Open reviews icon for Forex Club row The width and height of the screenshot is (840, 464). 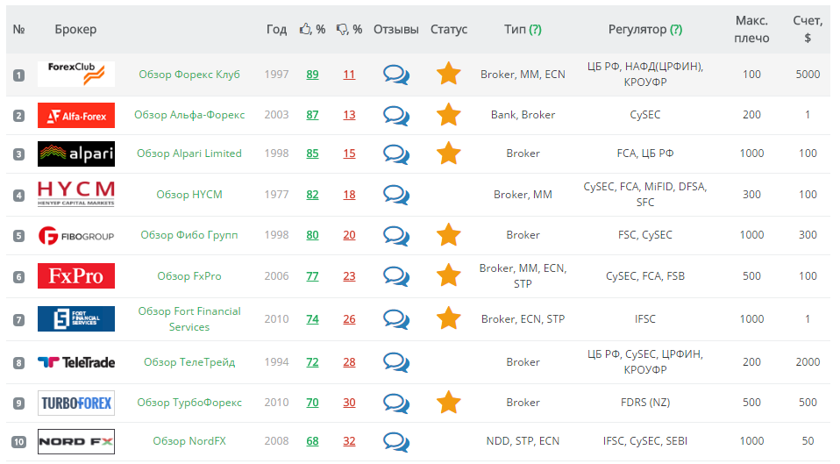click(396, 75)
